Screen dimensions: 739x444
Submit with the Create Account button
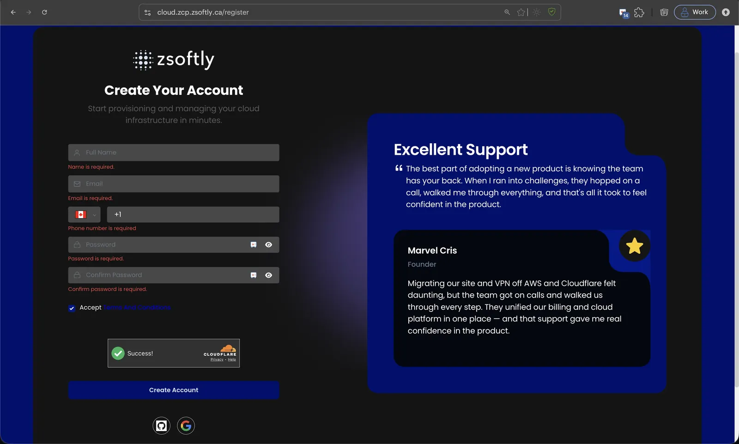click(174, 390)
